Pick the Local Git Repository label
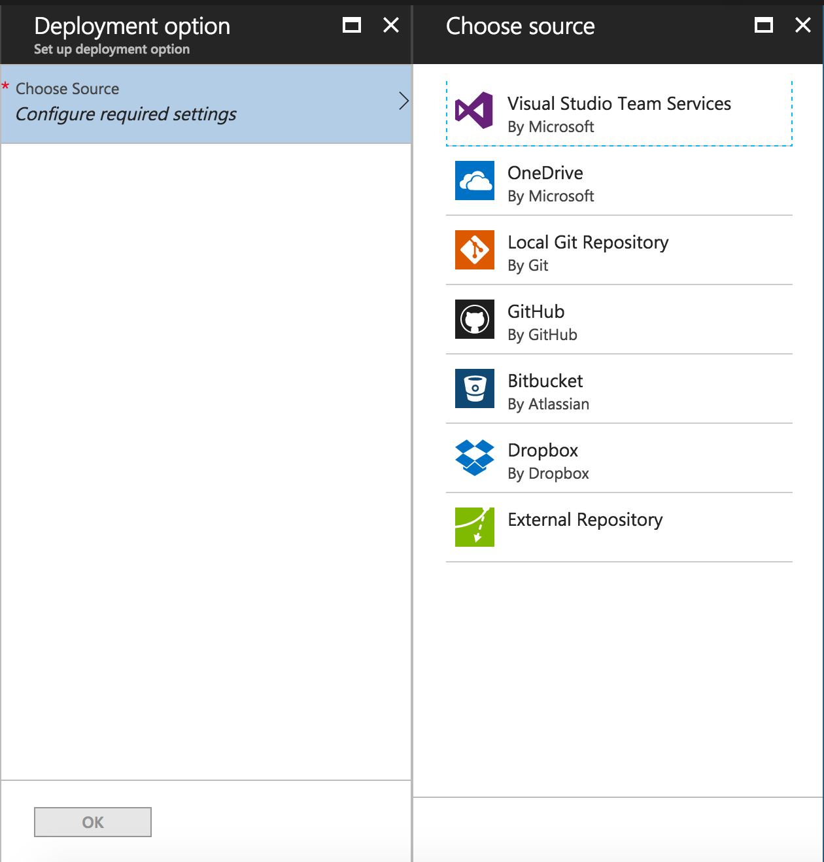Screen dimensions: 824x862 [588, 243]
